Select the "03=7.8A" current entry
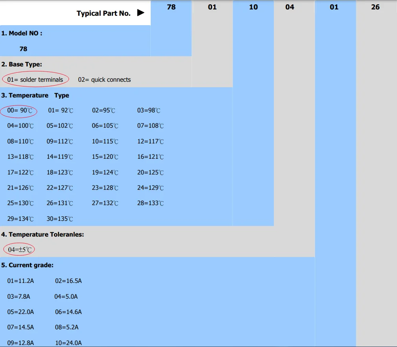This screenshot has width=397, height=347. [x=18, y=296]
